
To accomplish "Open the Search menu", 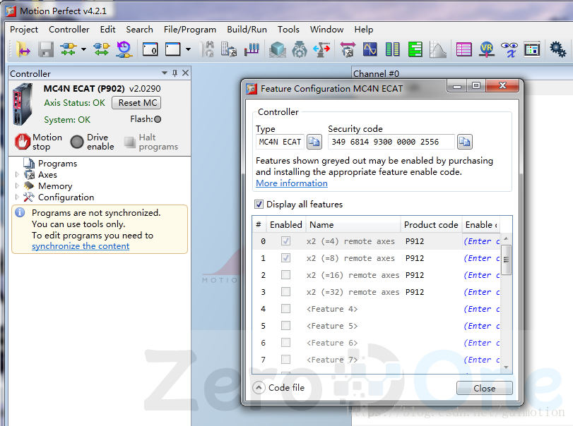I will 140,30.
